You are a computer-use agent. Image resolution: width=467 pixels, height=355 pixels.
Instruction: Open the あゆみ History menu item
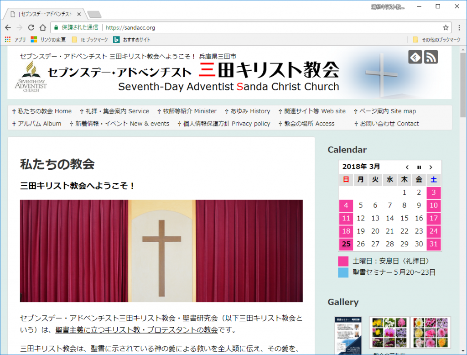tap(248, 111)
